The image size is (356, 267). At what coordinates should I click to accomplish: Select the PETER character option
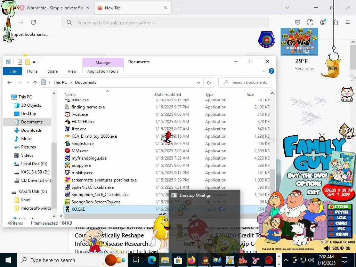coord(339,212)
